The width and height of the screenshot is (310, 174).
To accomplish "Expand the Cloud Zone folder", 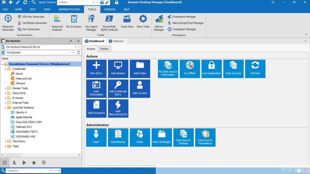I will pos(6,93).
